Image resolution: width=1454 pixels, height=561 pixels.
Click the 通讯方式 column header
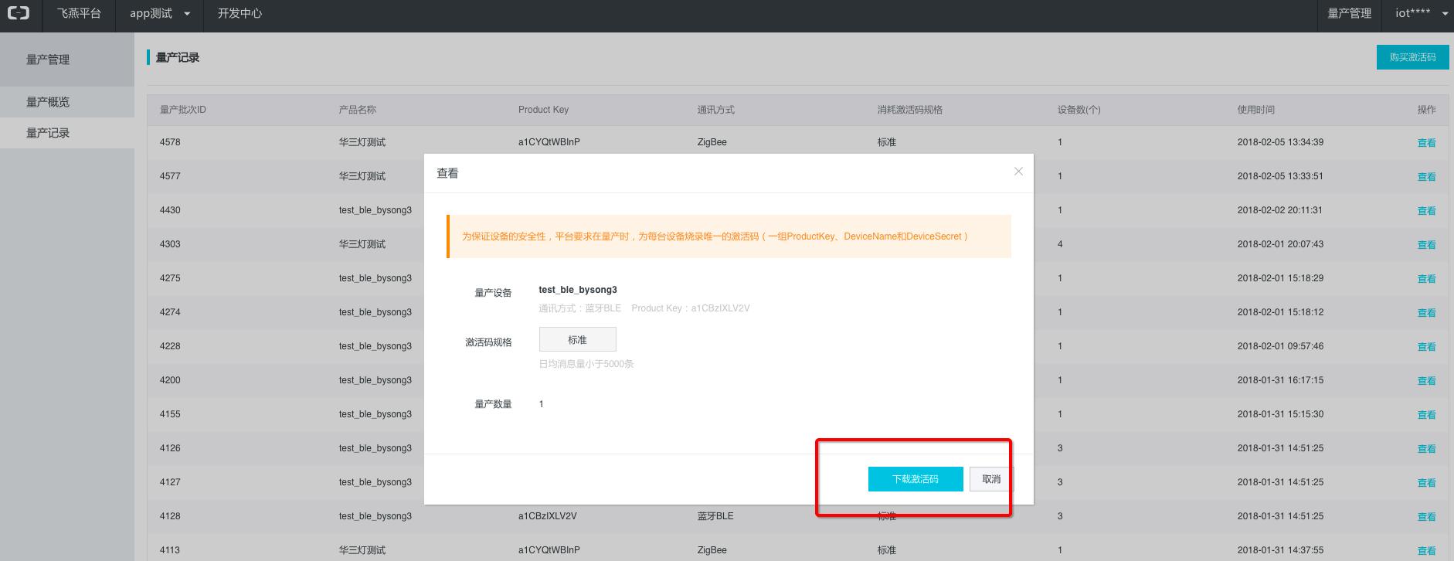[x=716, y=110]
